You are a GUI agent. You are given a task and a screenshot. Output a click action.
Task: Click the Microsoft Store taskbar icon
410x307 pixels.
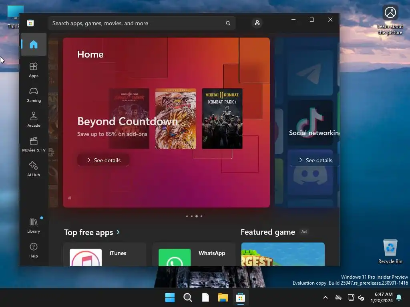[240, 297]
